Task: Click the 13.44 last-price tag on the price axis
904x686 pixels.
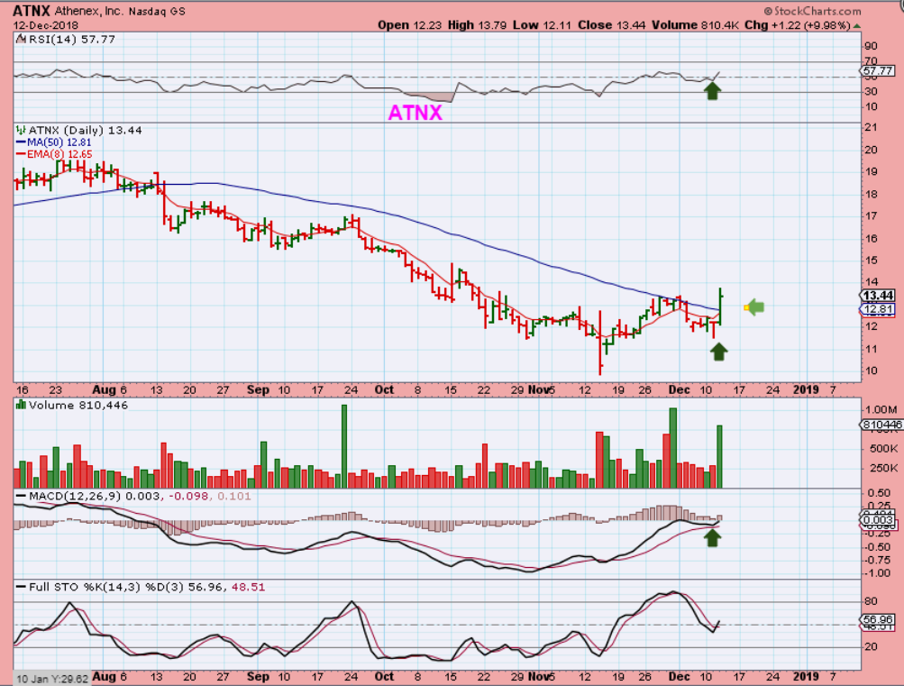Action: tap(878, 296)
